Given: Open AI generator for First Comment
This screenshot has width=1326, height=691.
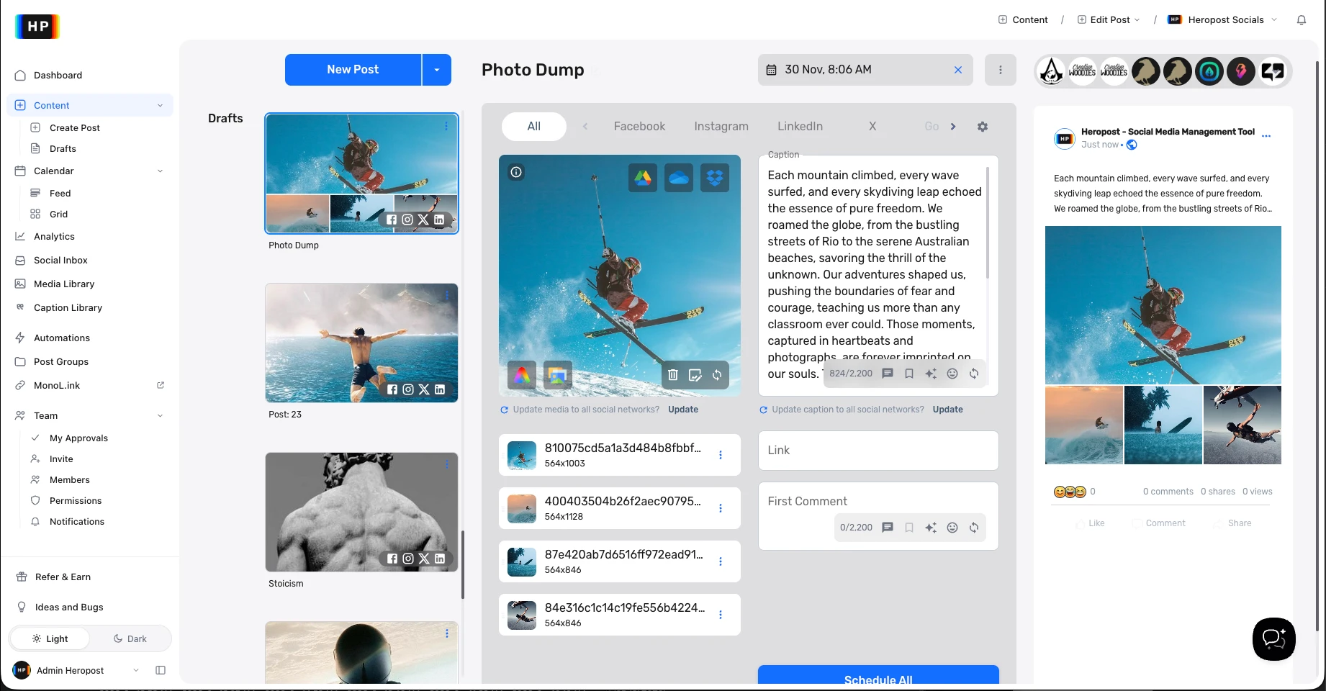Looking at the screenshot, I should tap(931, 528).
